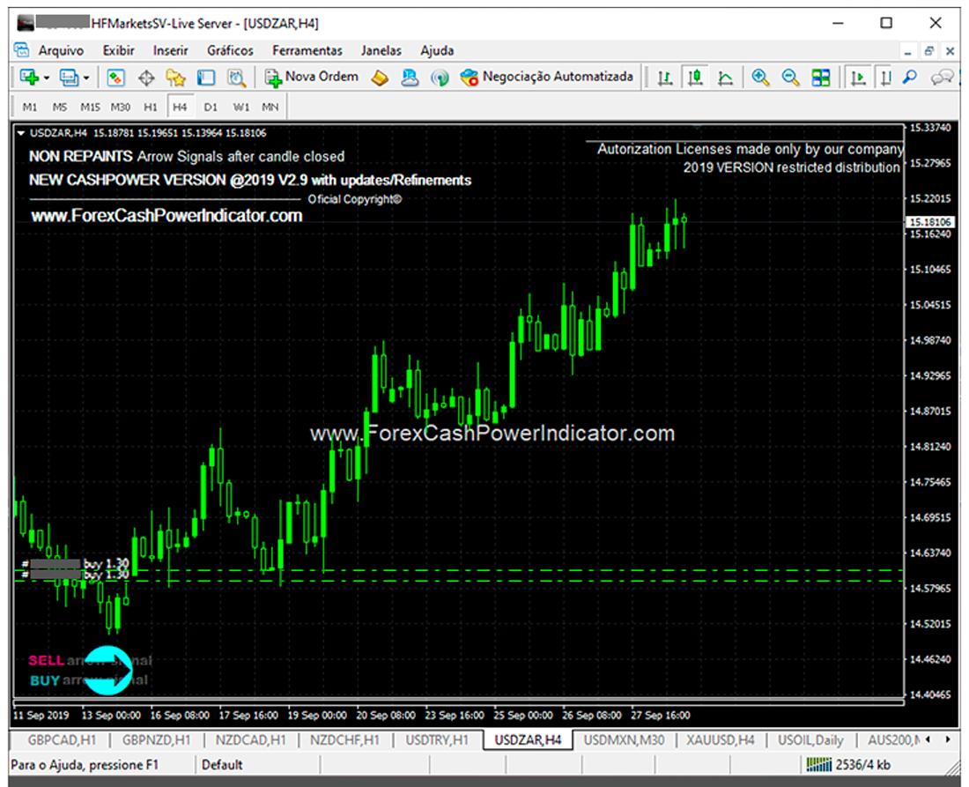Open the Default profile selector in status bar
The width and height of the screenshot is (969, 787).
click(x=222, y=765)
